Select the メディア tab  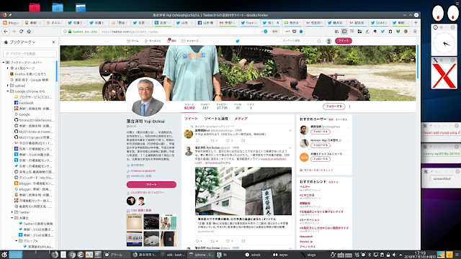click(x=241, y=119)
